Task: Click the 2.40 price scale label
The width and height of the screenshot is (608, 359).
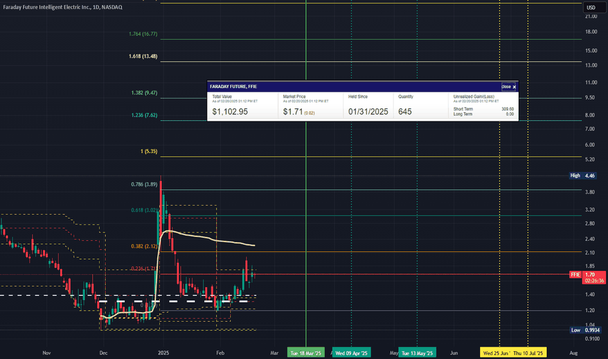Action: 590,239
